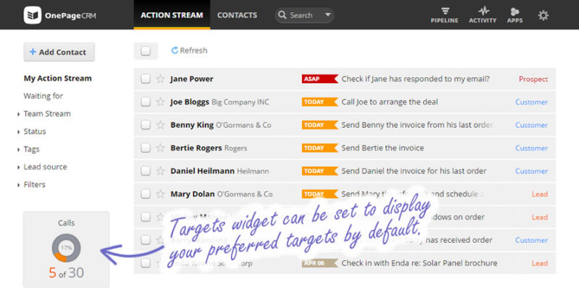Image resolution: width=579 pixels, height=300 pixels.
Task: Click 'Call Joe to arrange the deal'
Action: 389,102
